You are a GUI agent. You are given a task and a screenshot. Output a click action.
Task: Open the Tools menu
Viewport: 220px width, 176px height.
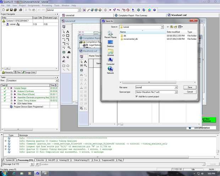coord(57,5)
